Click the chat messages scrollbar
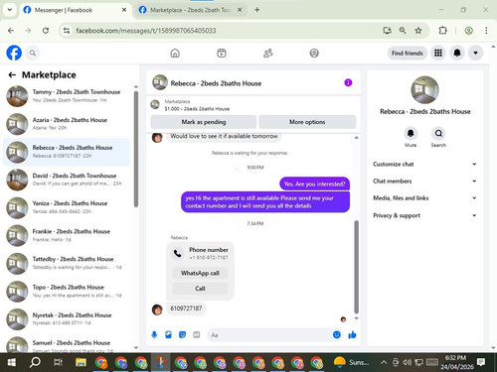 (357, 267)
